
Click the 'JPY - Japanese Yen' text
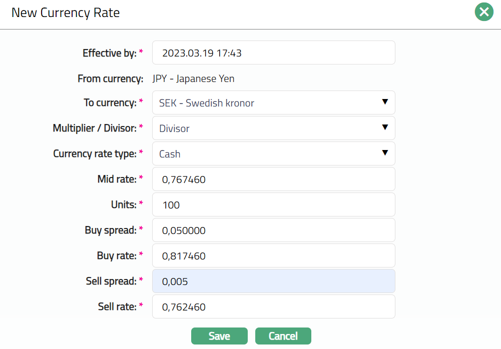click(x=193, y=78)
